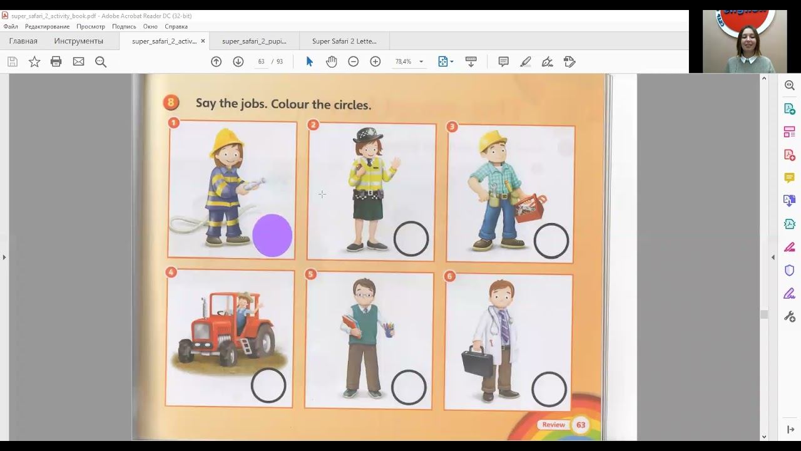Close the super_safari_2_activ document tab
801x451 pixels.
point(203,41)
